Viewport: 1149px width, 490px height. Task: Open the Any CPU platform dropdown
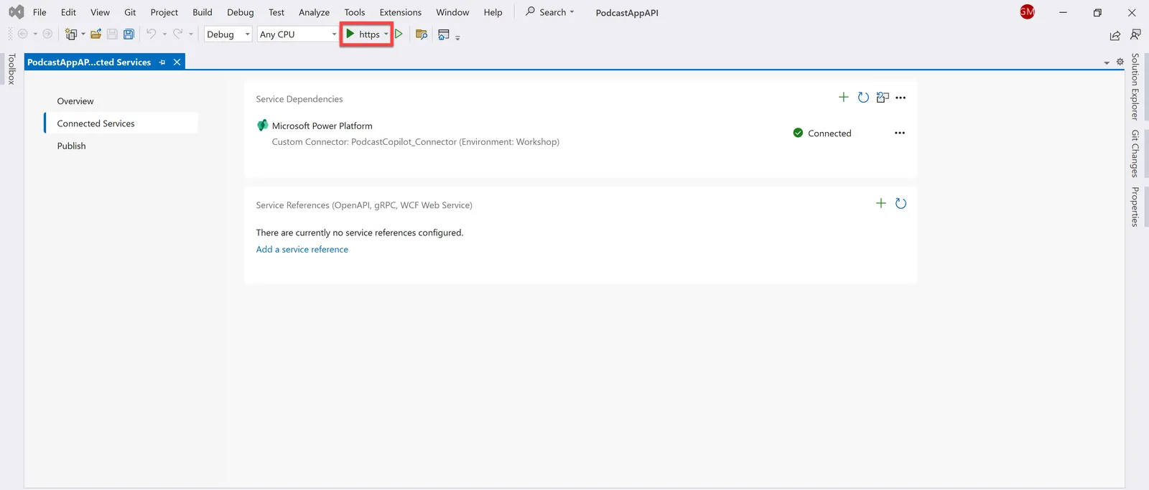point(298,34)
